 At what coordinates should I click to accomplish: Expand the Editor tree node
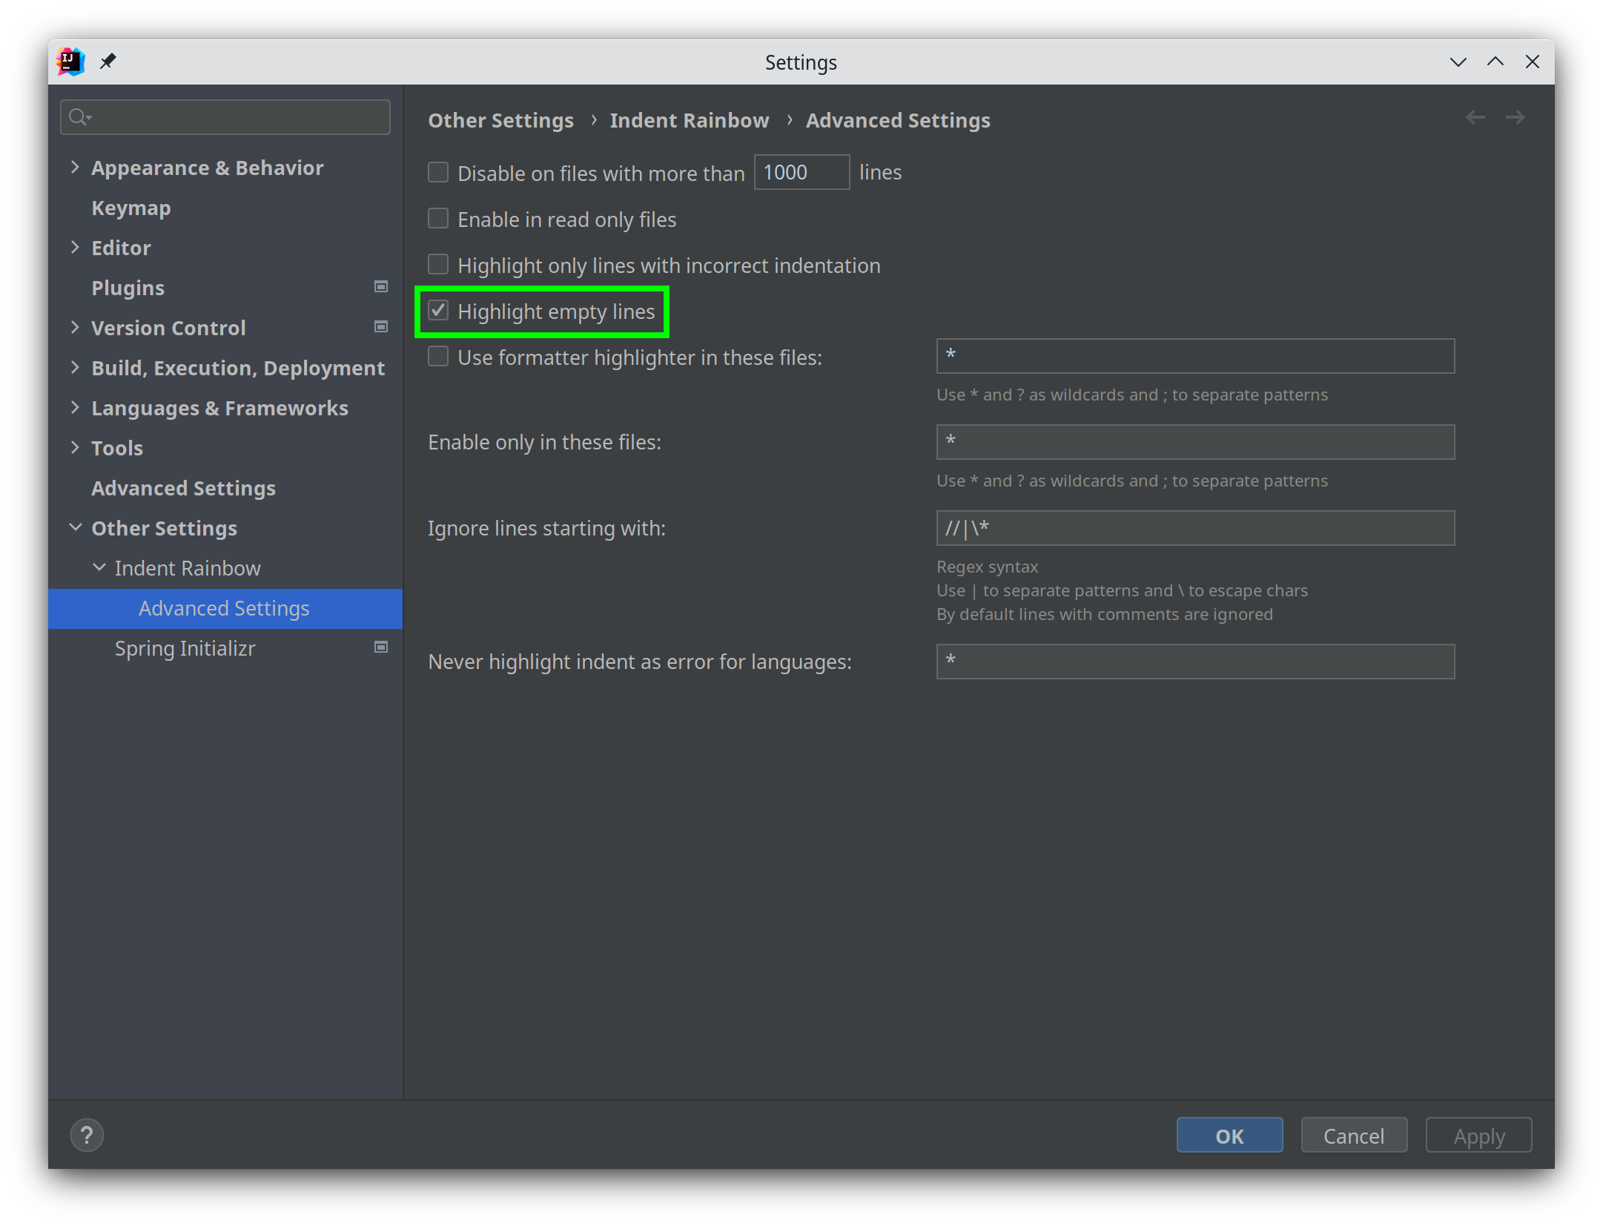coord(75,248)
